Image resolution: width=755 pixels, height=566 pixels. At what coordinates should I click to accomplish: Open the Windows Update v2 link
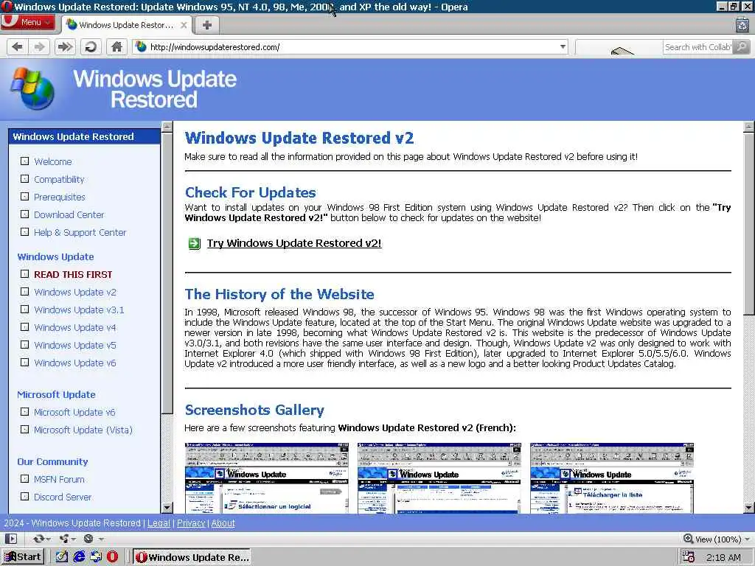click(x=74, y=292)
